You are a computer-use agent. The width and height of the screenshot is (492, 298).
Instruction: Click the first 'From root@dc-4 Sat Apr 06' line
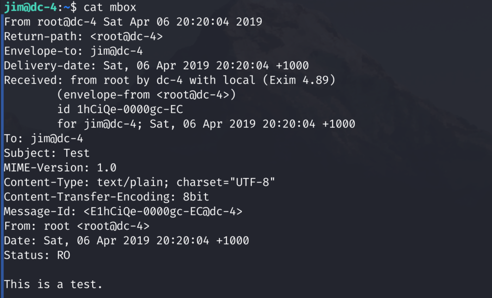pos(133,22)
